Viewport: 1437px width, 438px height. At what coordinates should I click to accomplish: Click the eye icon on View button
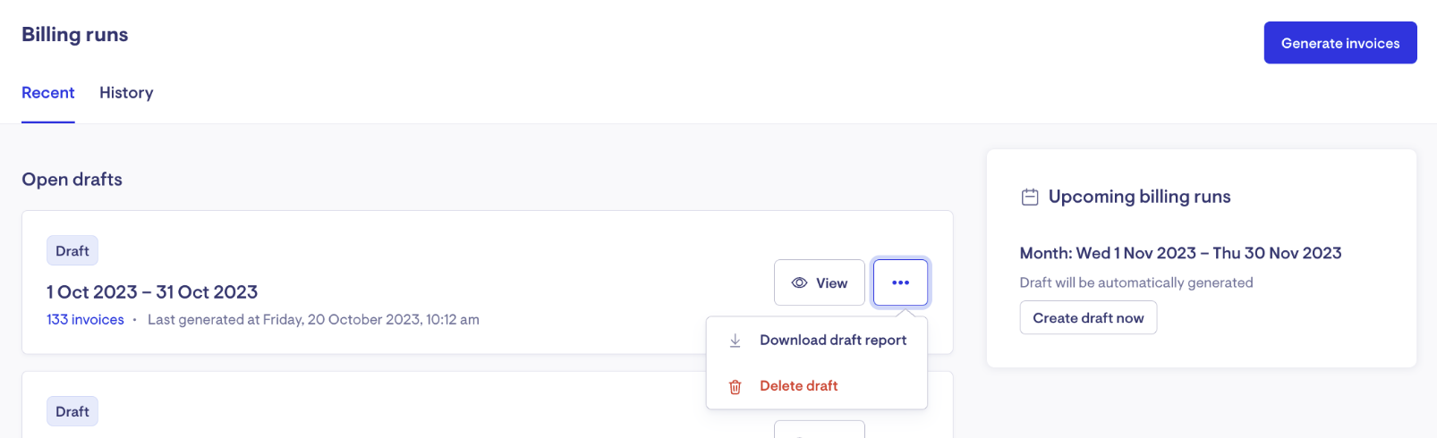click(799, 282)
